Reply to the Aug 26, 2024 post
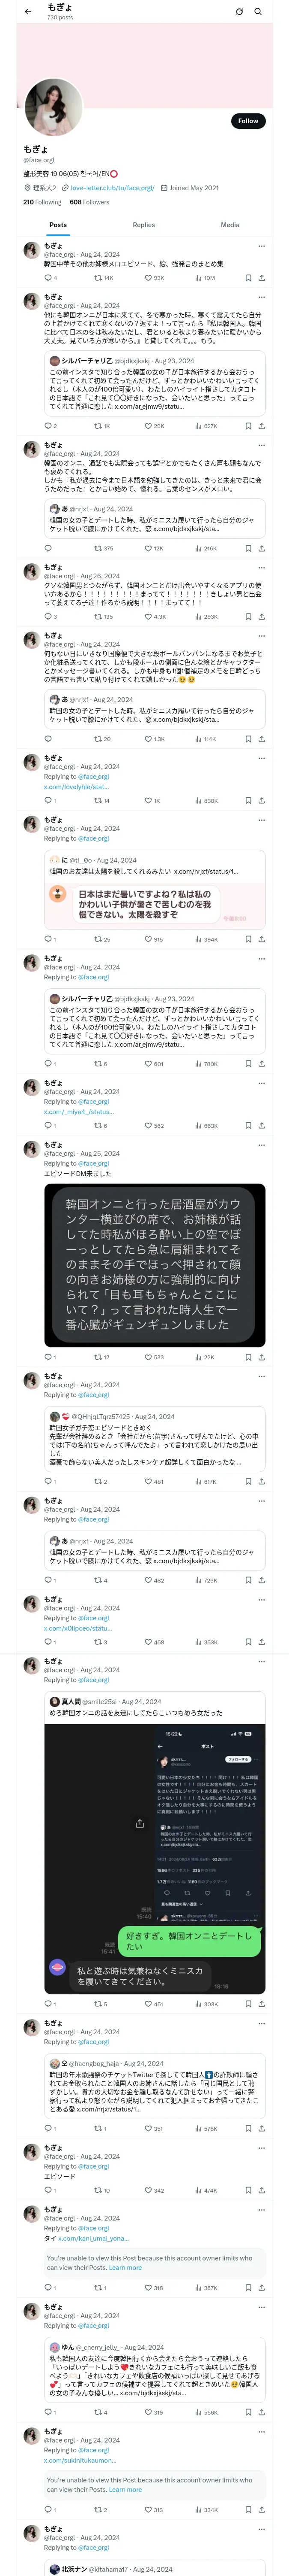289x2576 pixels. coord(47,617)
